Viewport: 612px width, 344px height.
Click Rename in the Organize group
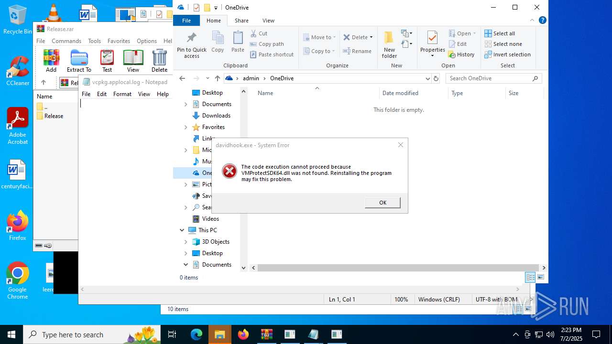(x=357, y=51)
